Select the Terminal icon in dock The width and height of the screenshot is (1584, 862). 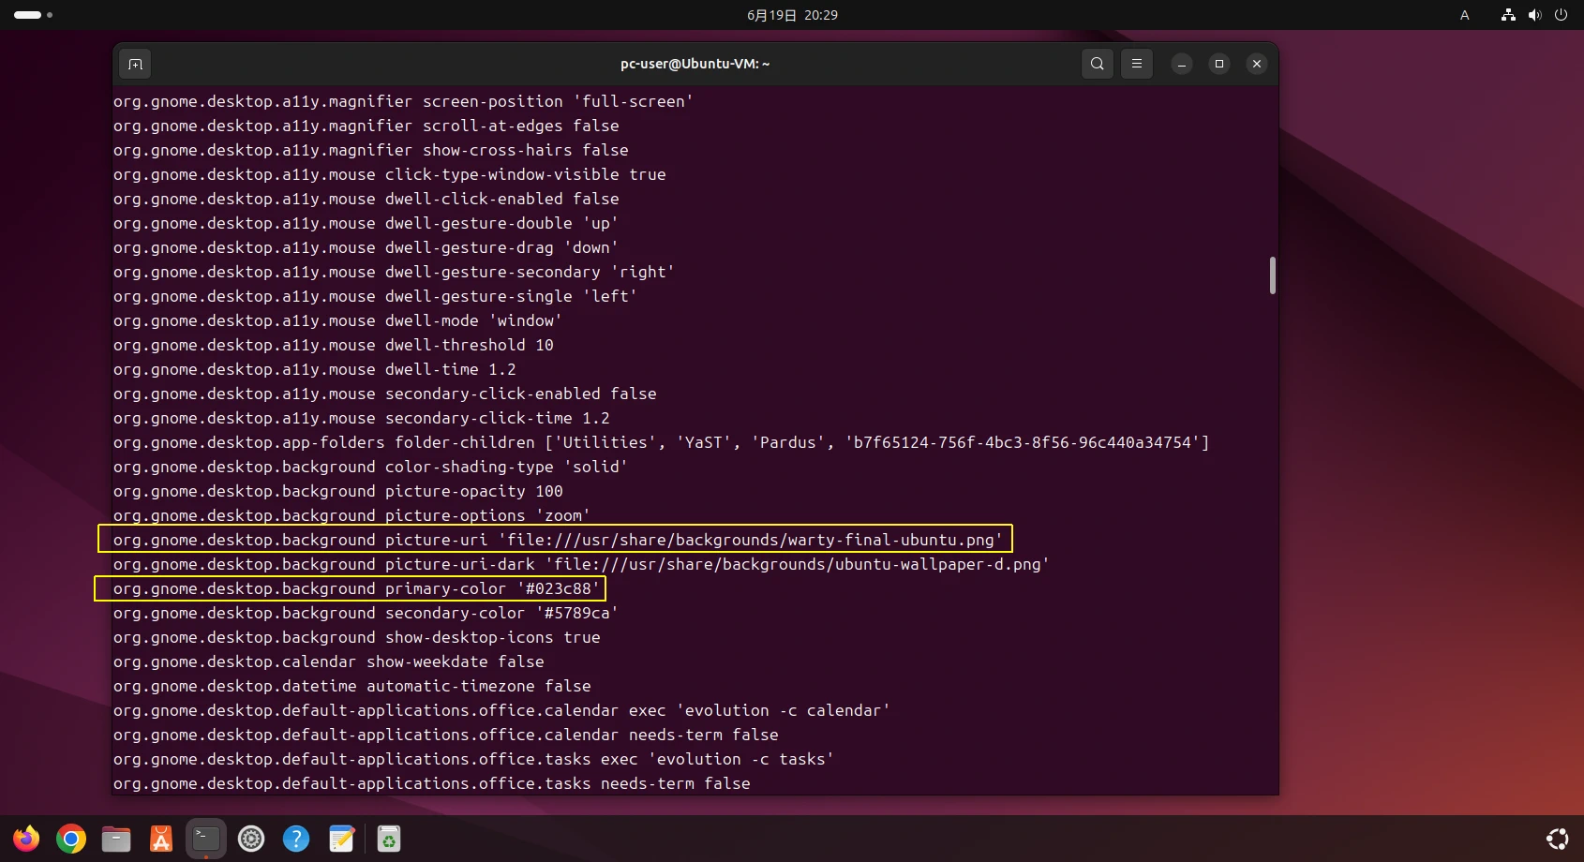point(206,839)
